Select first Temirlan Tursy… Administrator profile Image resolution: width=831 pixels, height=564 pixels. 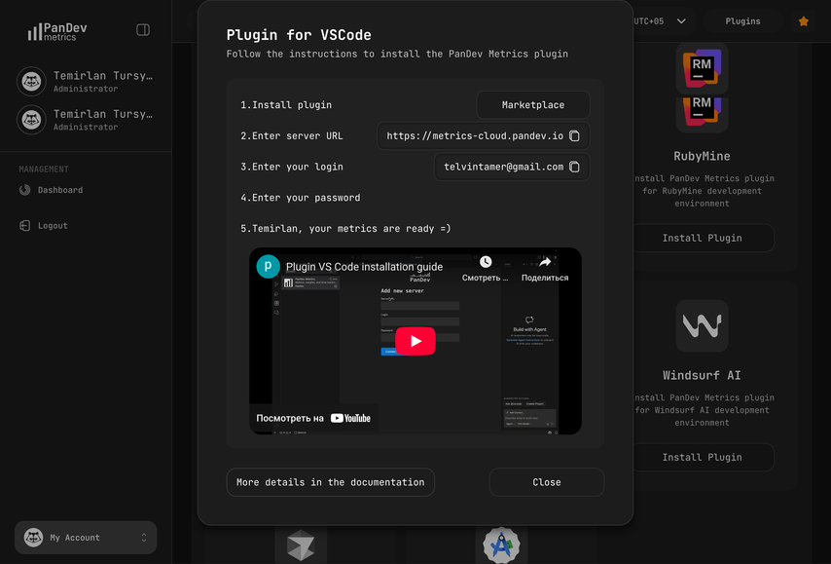[x=86, y=81]
